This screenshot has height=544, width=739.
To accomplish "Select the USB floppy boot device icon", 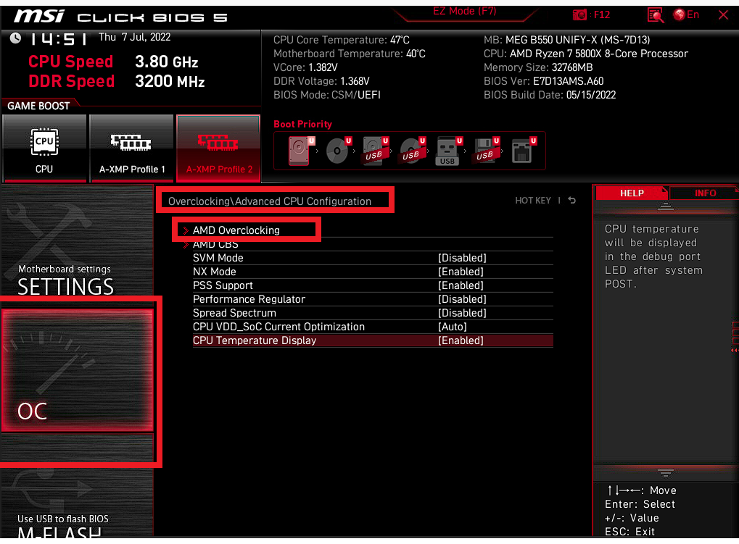I will click(486, 151).
